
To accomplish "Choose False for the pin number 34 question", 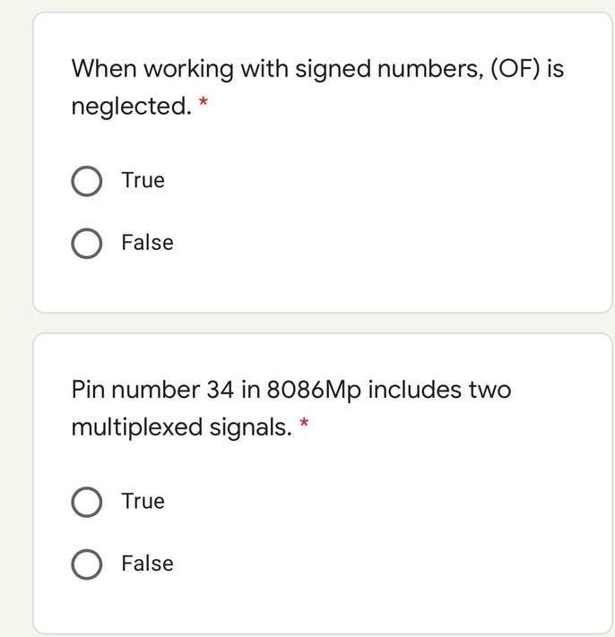I will coord(87,564).
